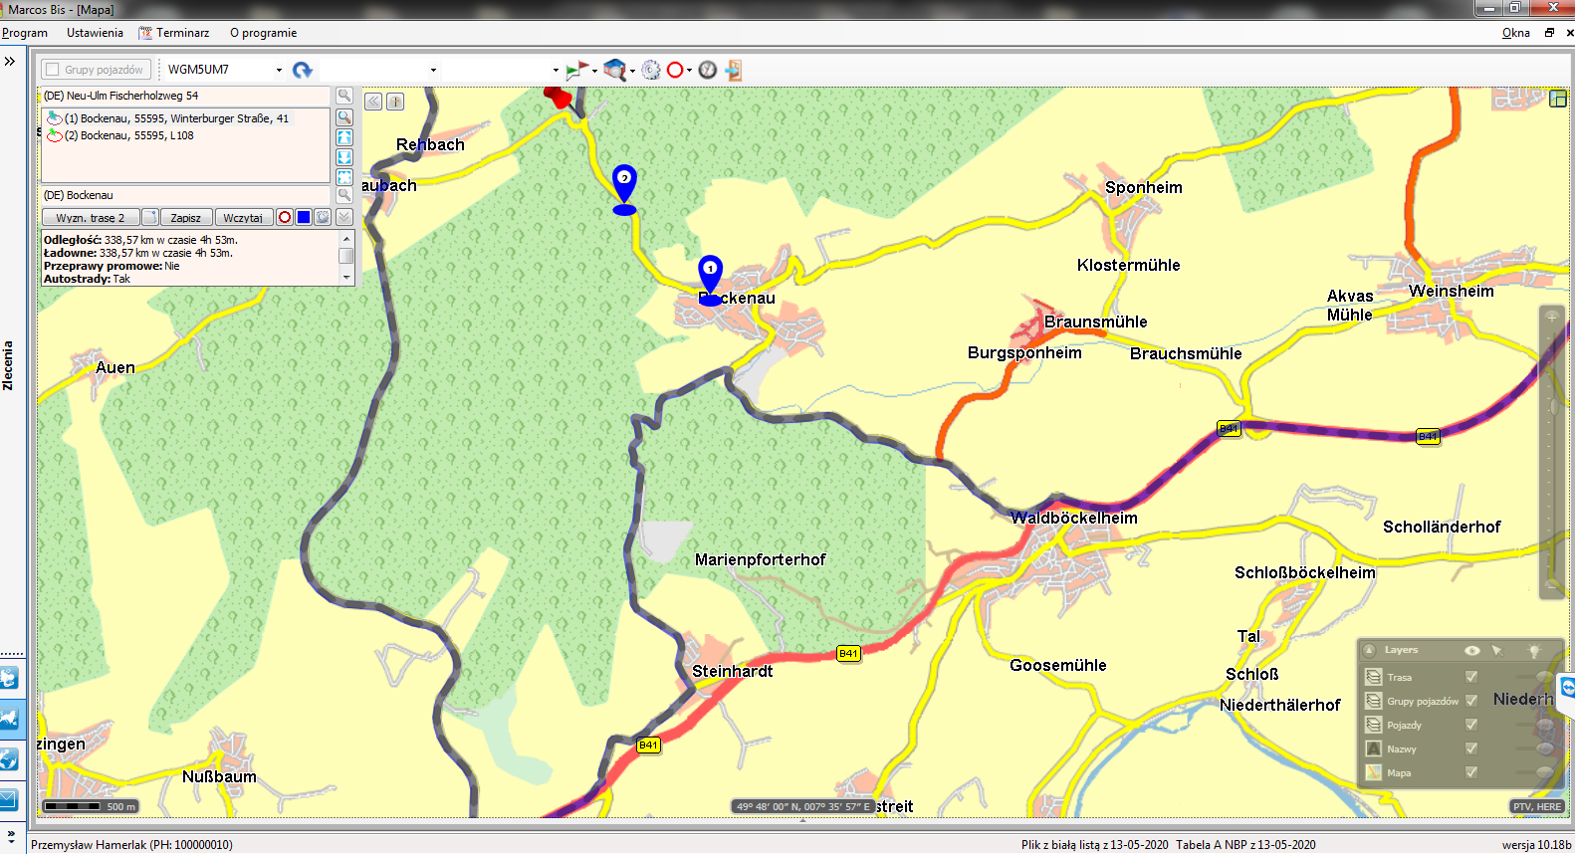1575x854 pixels.
Task: Click the compass clock icon in toolbar
Action: [x=708, y=70]
